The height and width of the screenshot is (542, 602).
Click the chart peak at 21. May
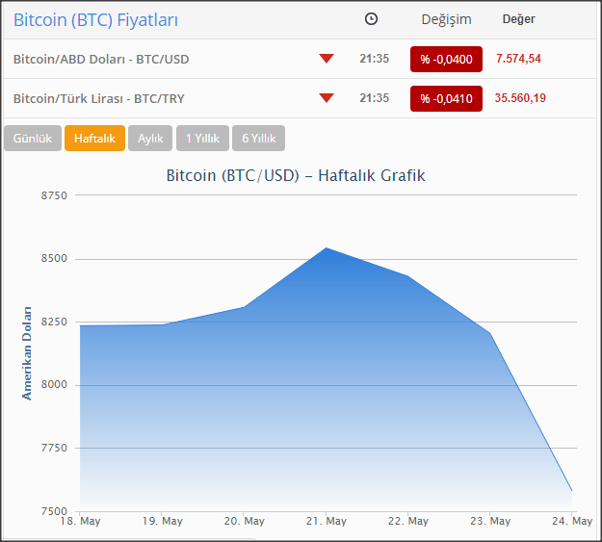326,248
